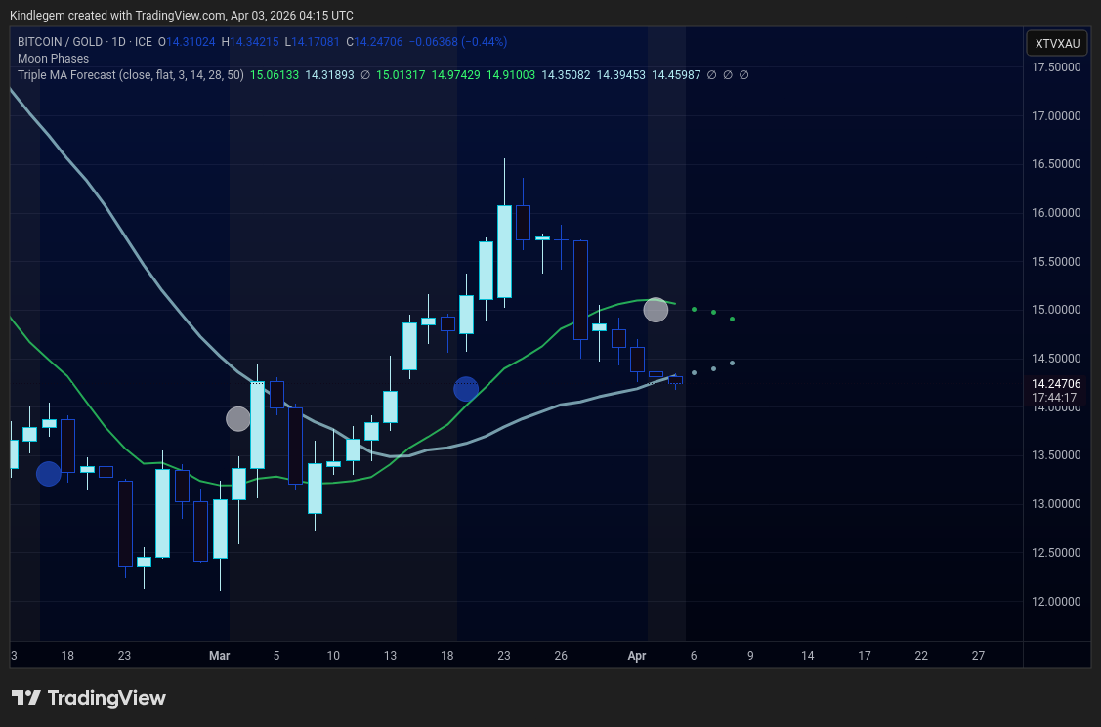Click the 12.00000 price axis label

point(1056,602)
